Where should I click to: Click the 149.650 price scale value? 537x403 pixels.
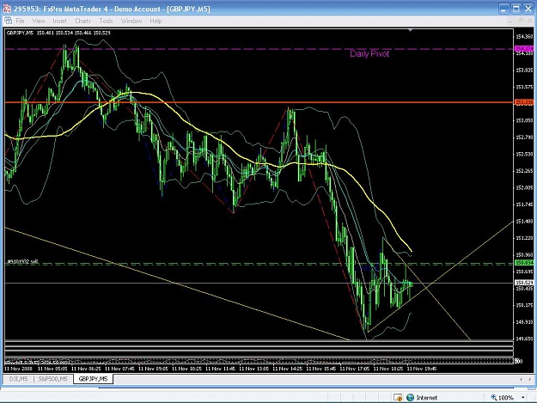(524, 339)
